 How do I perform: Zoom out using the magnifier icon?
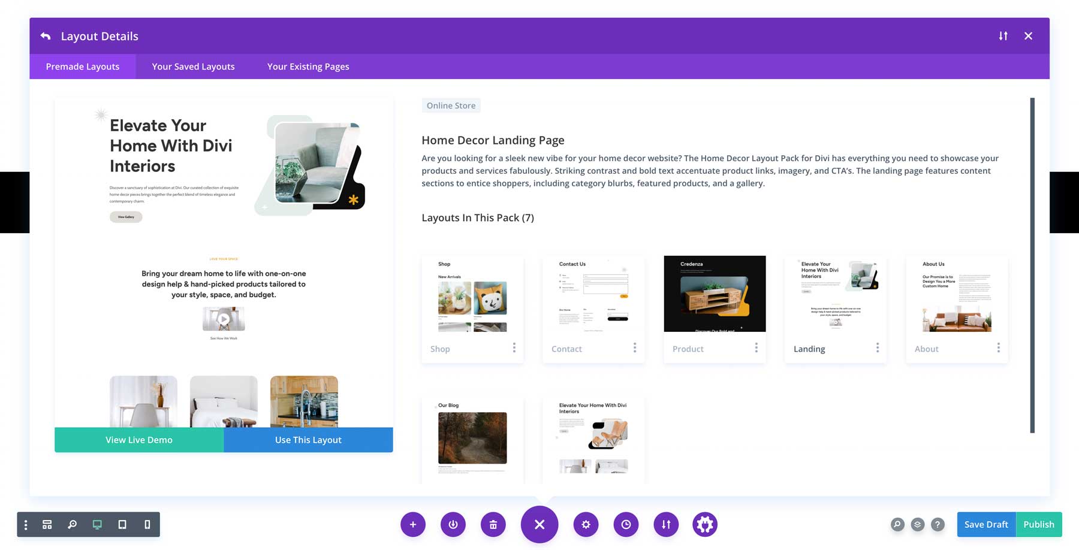pos(73,524)
